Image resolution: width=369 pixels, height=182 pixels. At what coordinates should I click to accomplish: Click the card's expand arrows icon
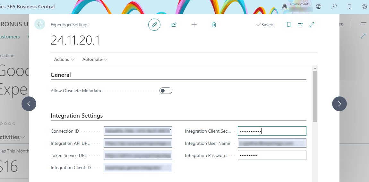point(312,25)
